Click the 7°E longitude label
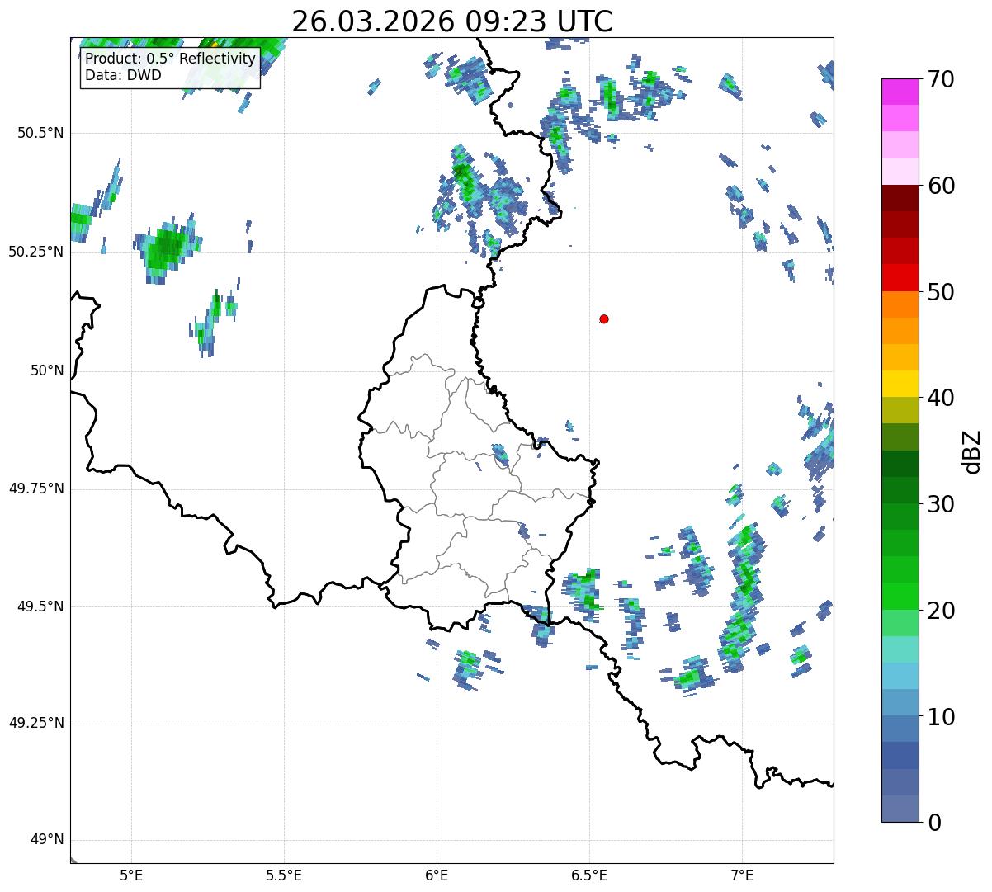 point(742,875)
